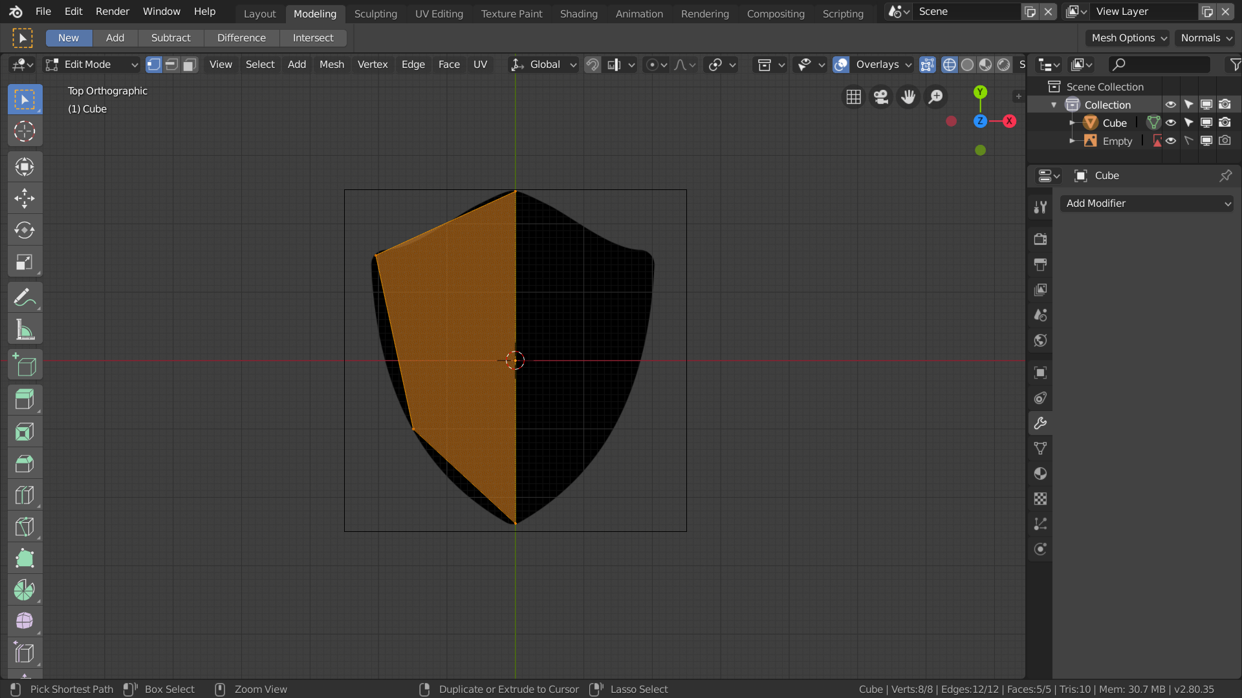
Task: Select the Knife tool
Action: click(x=25, y=527)
